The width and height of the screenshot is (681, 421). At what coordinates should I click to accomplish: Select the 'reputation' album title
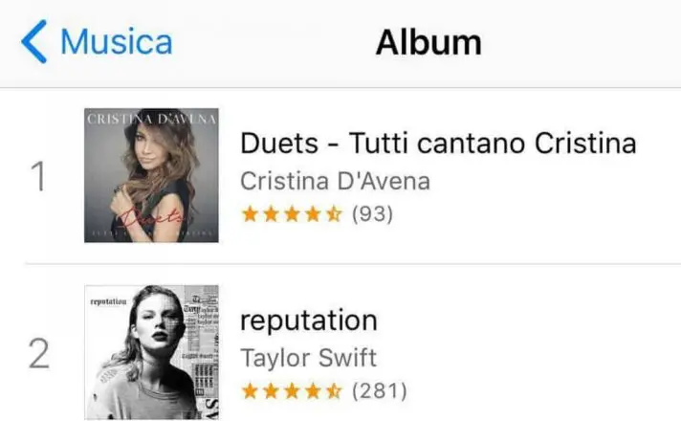308,320
